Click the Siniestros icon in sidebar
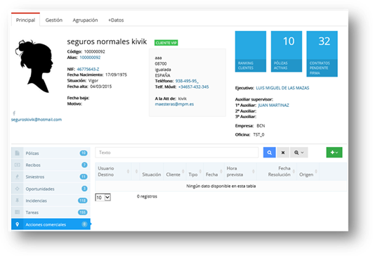 [x=17, y=177]
